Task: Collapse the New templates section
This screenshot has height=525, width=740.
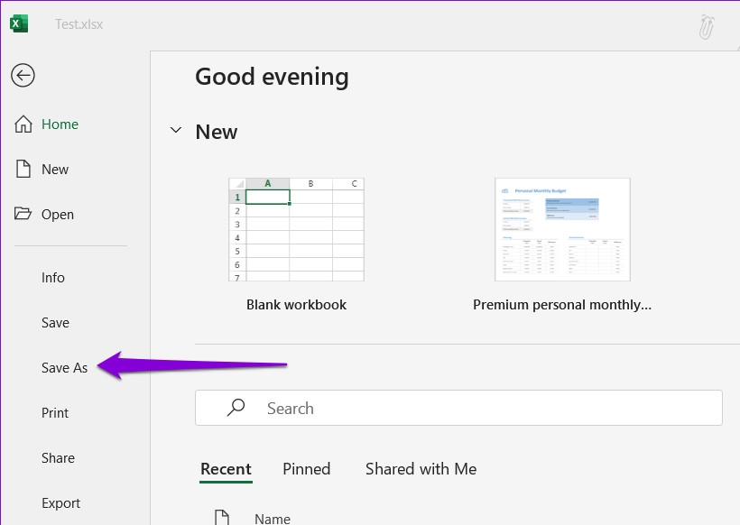Action: click(x=176, y=130)
